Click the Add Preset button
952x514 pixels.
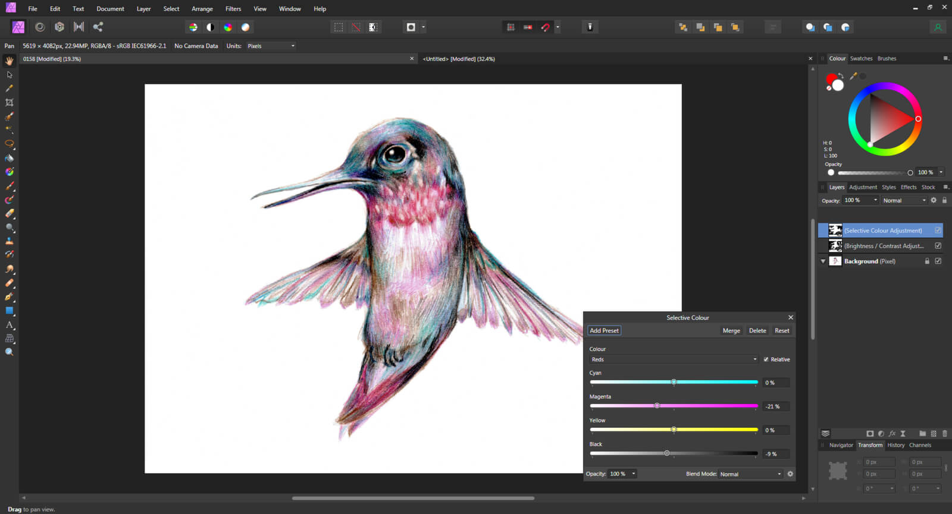(x=604, y=331)
